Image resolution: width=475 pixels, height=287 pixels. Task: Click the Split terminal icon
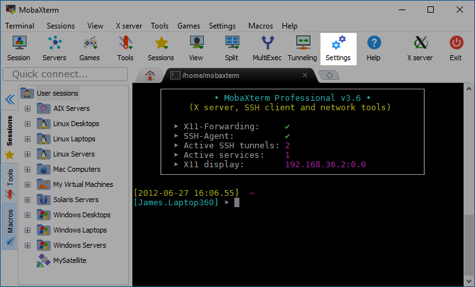(x=232, y=48)
